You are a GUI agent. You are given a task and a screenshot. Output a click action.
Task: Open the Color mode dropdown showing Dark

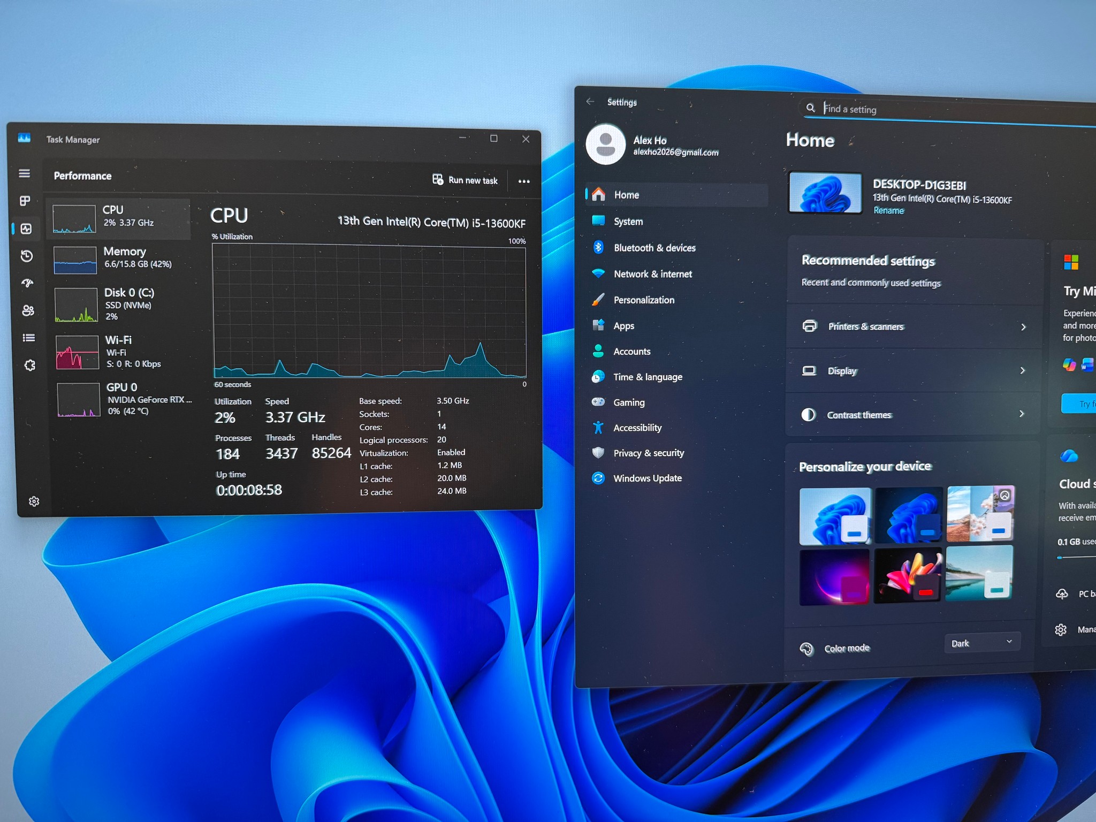[x=982, y=642]
